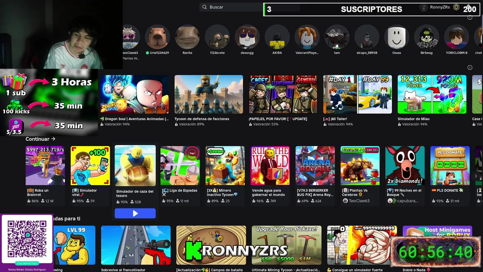
Task: Open friend Ossas's avatar
Action: pyautogui.click(x=397, y=37)
